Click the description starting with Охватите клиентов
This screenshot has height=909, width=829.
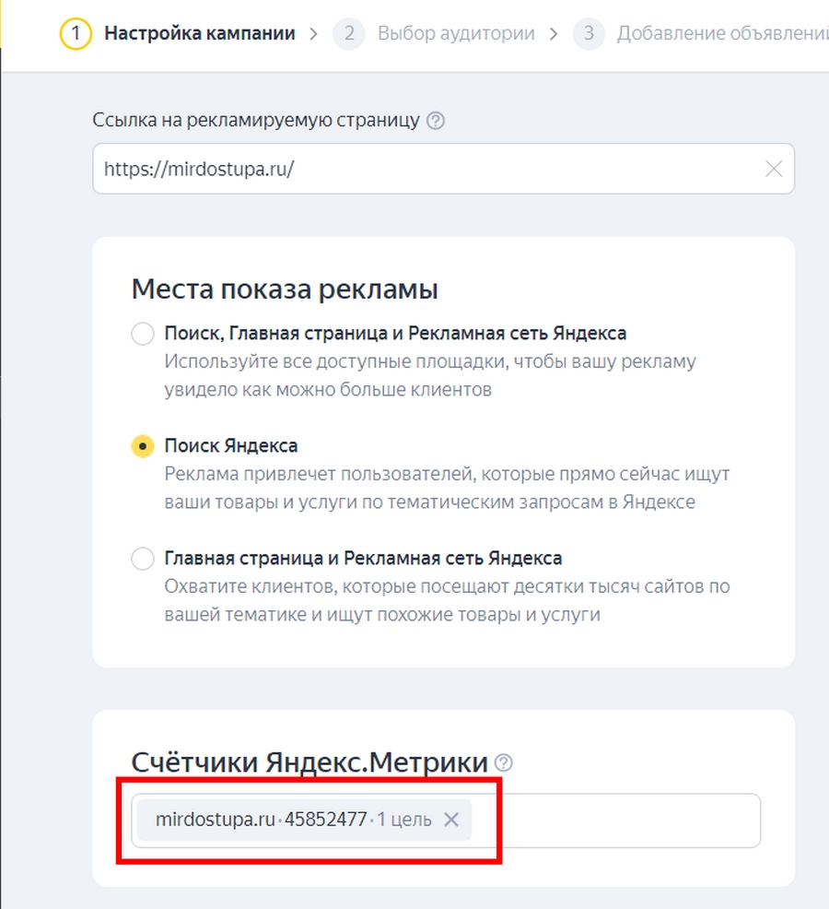[447, 599]
